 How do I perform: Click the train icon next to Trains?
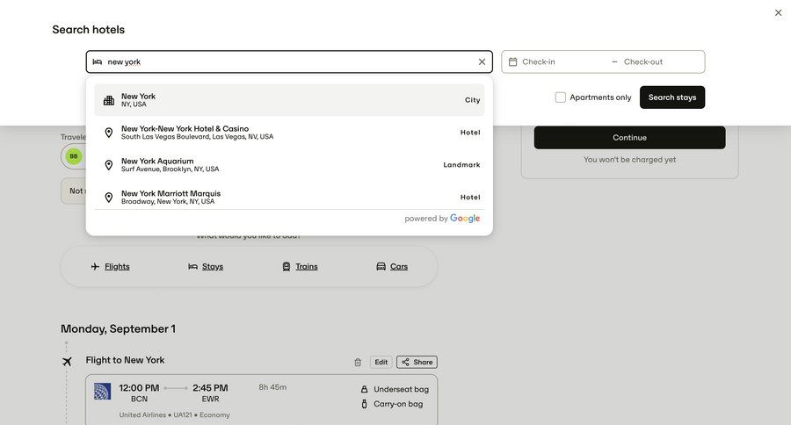(286, 266)
